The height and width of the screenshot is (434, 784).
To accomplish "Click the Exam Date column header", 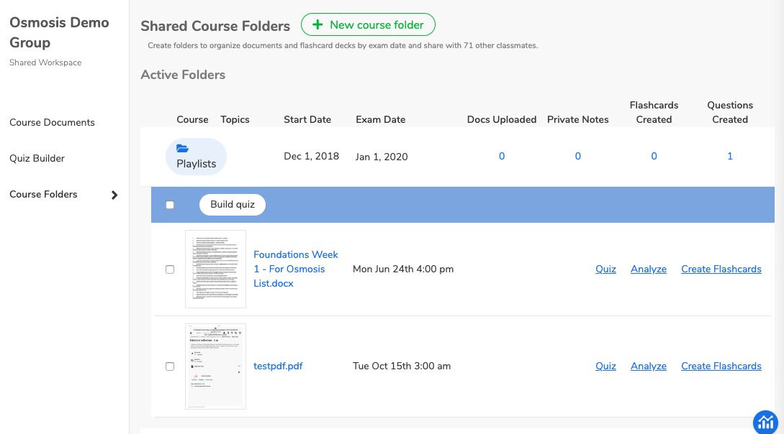I will pyautogui.click(x=381, y=119).
